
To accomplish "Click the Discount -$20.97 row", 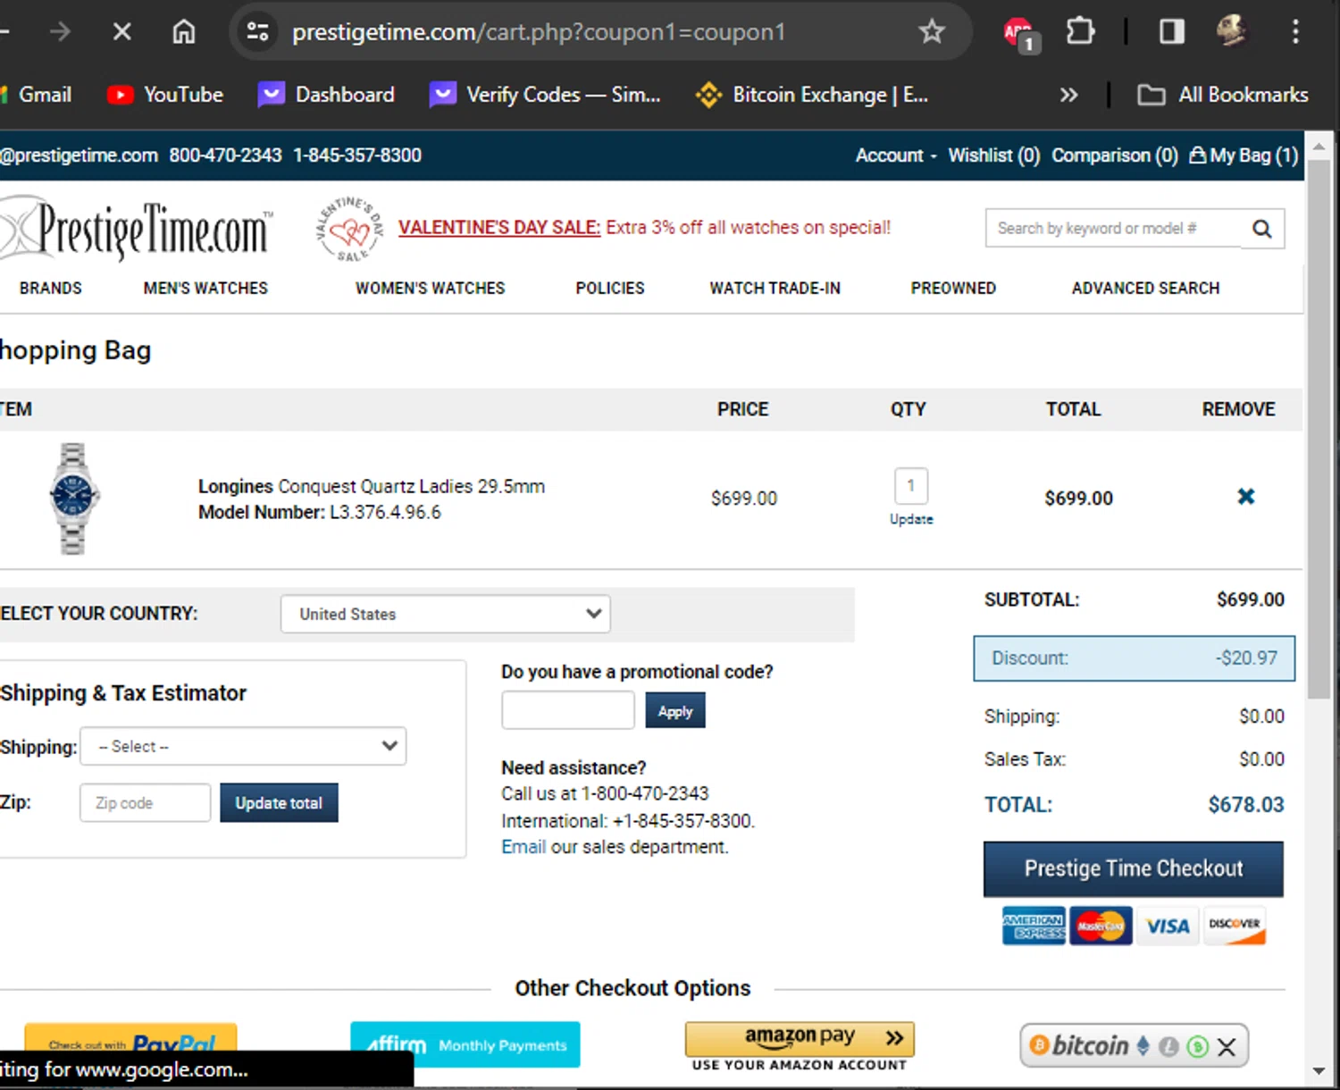I will click(x=1134, y=658).
